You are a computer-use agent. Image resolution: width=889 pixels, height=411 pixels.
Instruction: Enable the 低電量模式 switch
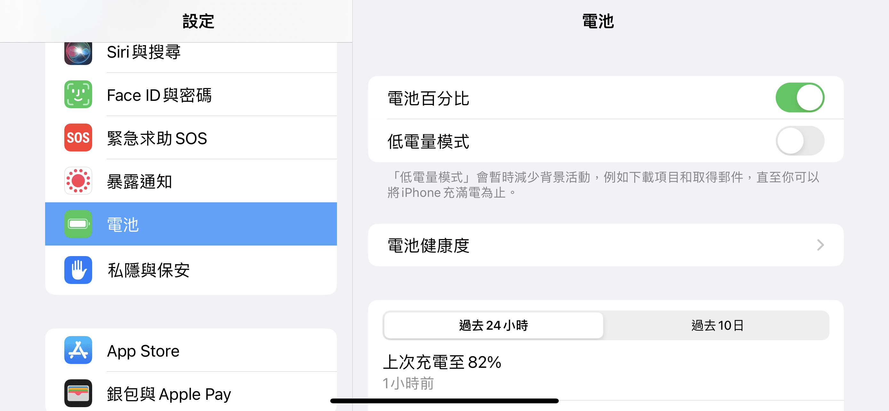point(800,141)
